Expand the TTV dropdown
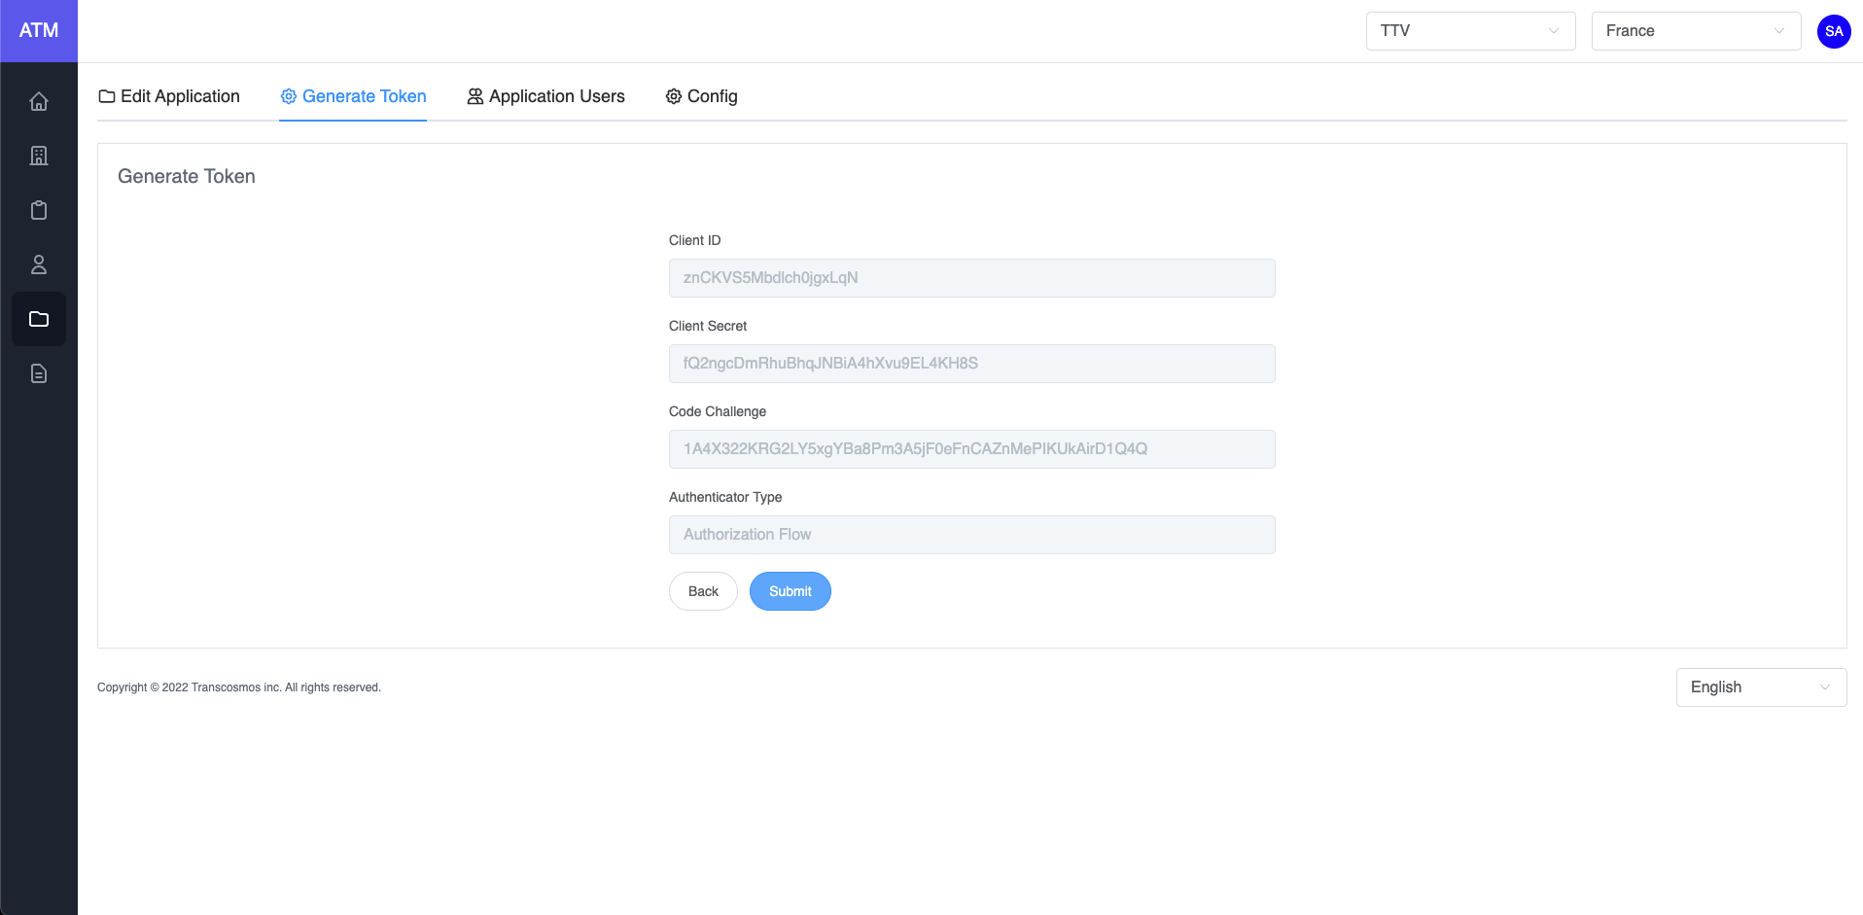This screenshot has width=1863, height=915. click(x=1469, y=31)
